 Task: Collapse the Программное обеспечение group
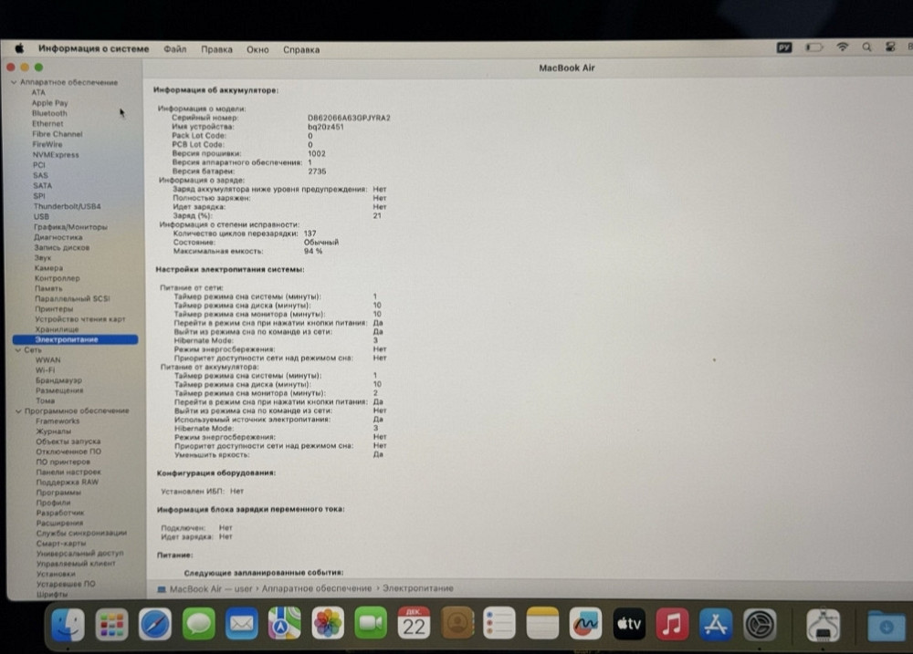pos(18,410)
